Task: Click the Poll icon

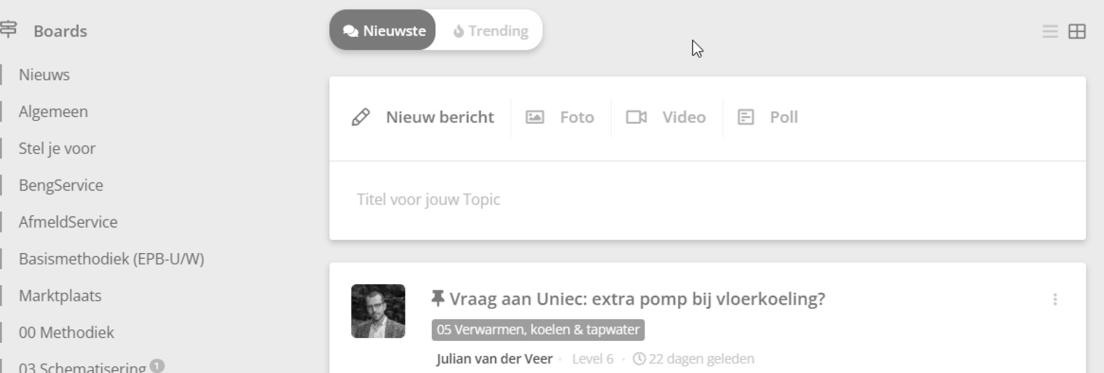Action: 746,117
